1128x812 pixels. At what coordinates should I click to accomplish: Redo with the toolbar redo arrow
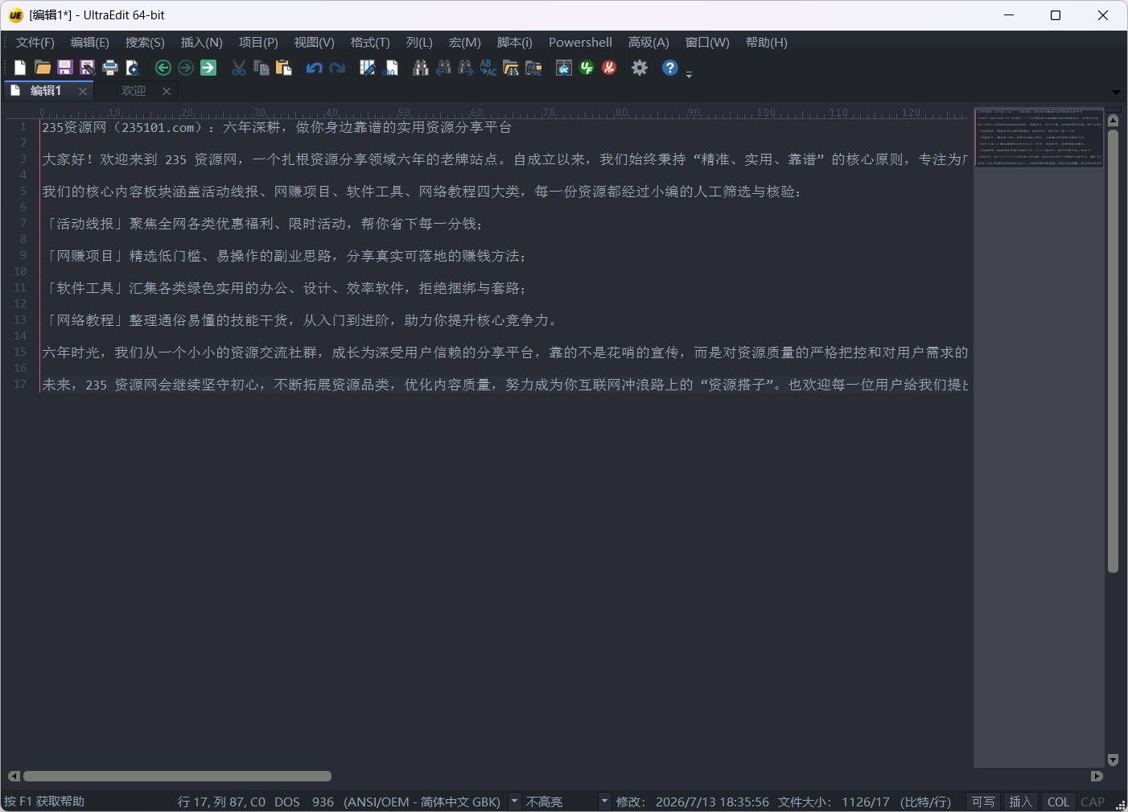tap(337, 68)
